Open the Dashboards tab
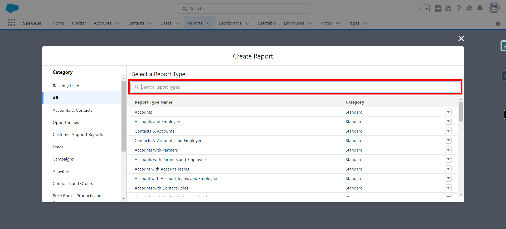Viewport: 506px width, 229px height. pyautogui.click(x=230, y=23)
